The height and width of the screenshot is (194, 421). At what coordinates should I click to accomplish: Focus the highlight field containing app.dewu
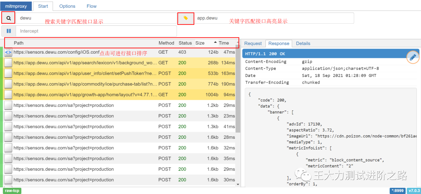pos(273,18)
